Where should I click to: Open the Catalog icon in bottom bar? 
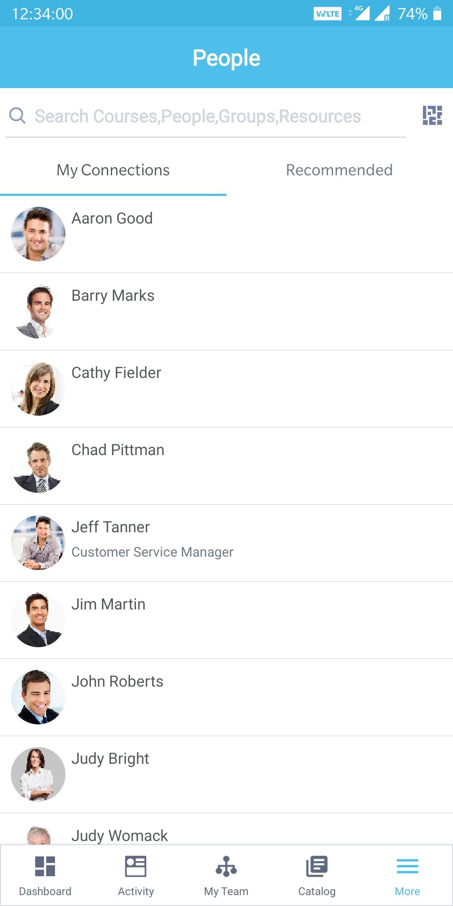(317, 866)
